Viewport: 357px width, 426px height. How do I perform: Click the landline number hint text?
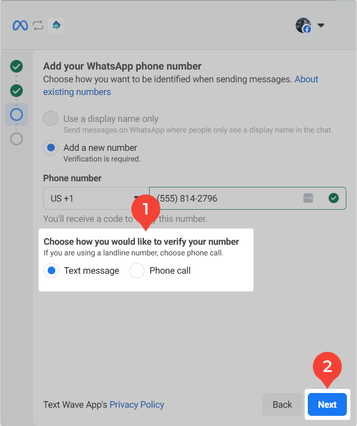[133, 253]
